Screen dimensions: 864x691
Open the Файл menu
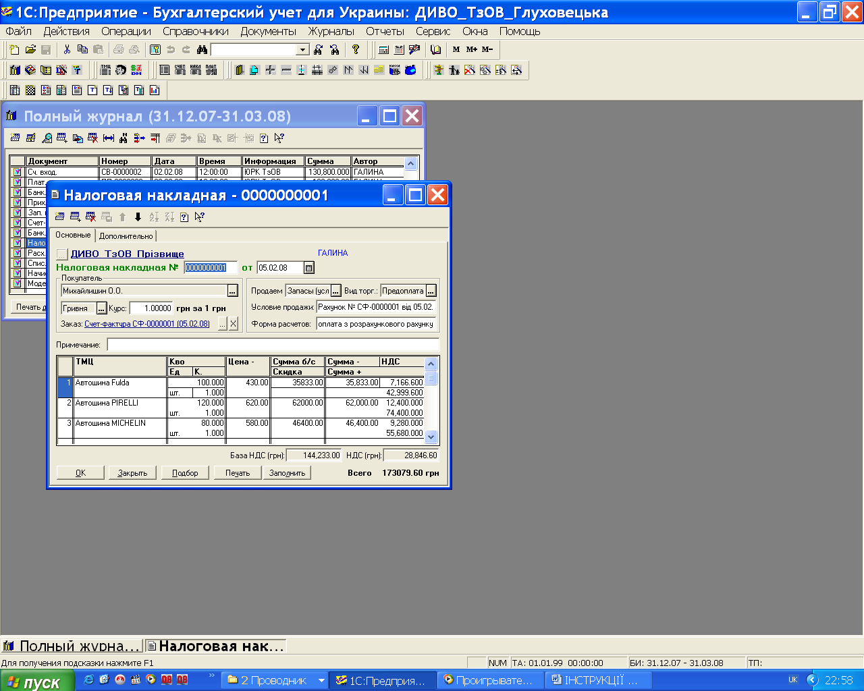pyautogui.click(x=19, y=31)
